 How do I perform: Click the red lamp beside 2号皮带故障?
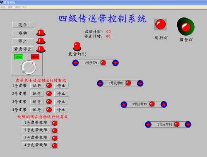[55, 131]
